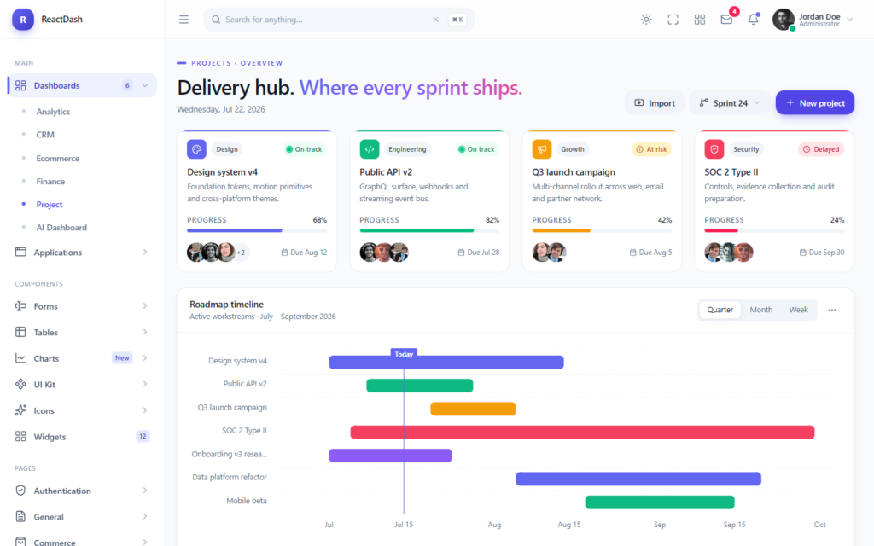Open the Analytics dashboard link
Screen dimensions: 874x546
(53, 112)
